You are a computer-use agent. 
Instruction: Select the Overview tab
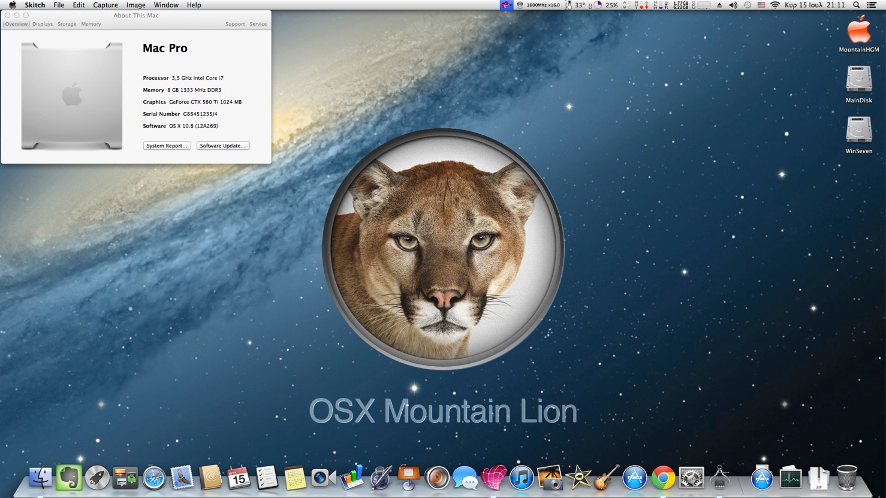[16, 24]
